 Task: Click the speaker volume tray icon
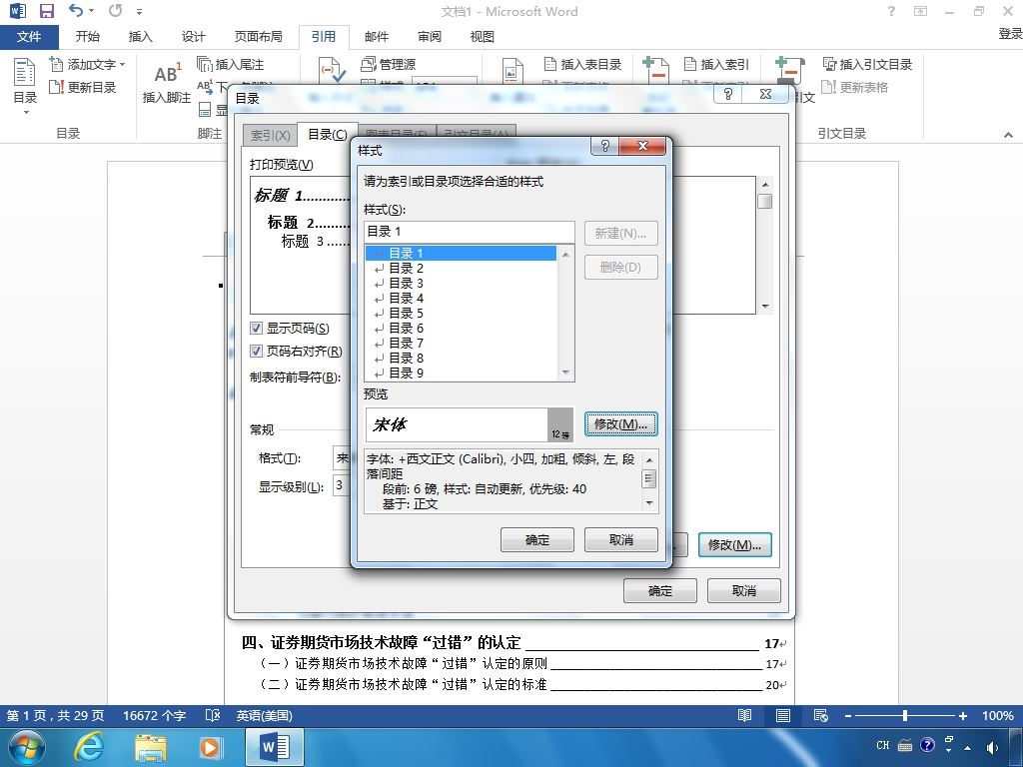[x=992, y=747]
